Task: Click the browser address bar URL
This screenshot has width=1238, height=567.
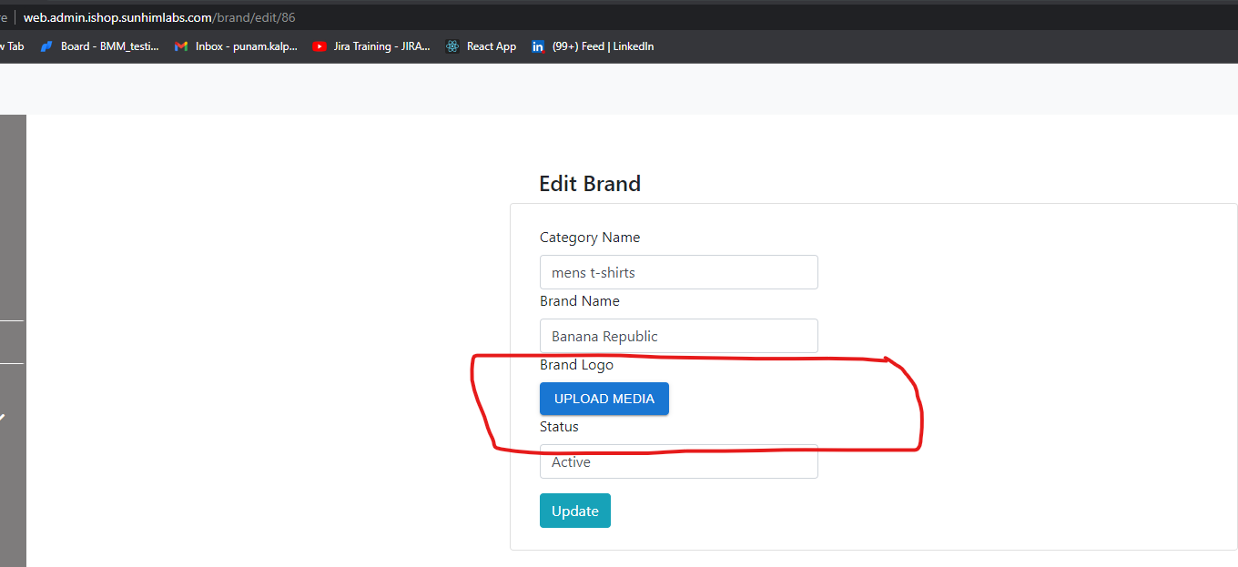Action: click(159, 17)
